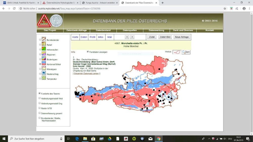Open the Datenquellen menu
Viewport: 253px width, 142px height.
[x=130, y=30]
